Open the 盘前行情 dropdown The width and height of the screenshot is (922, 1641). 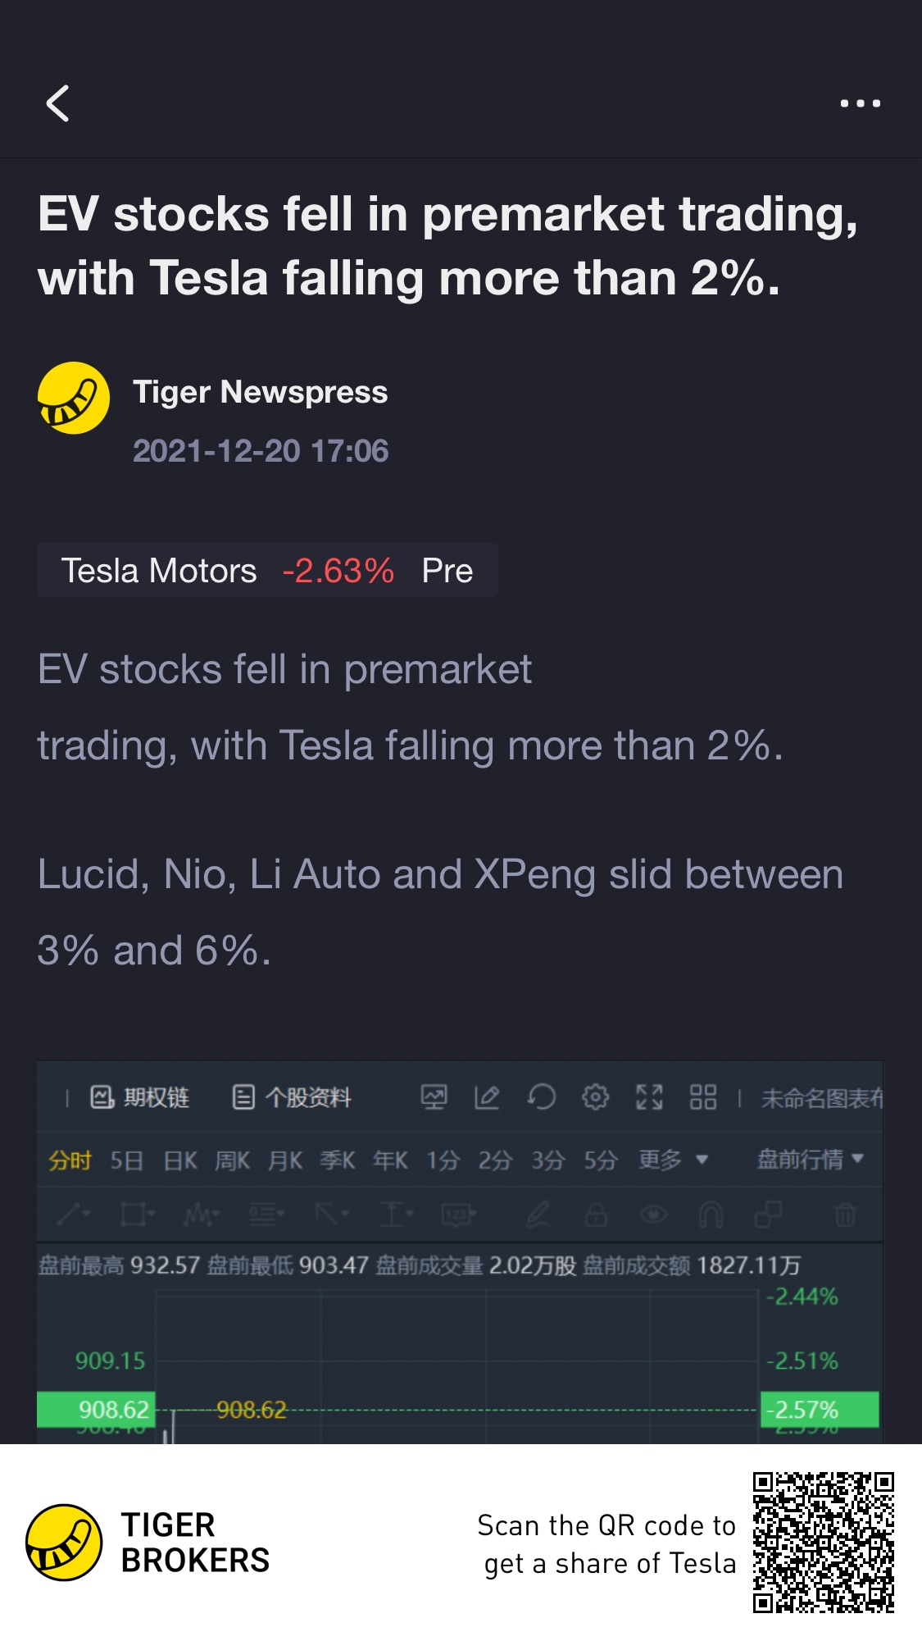pos(810,1159)
